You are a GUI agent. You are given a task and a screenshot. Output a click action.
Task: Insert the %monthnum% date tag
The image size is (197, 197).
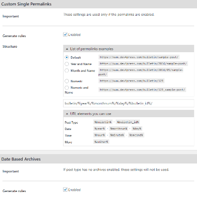(x=119, y=129)
